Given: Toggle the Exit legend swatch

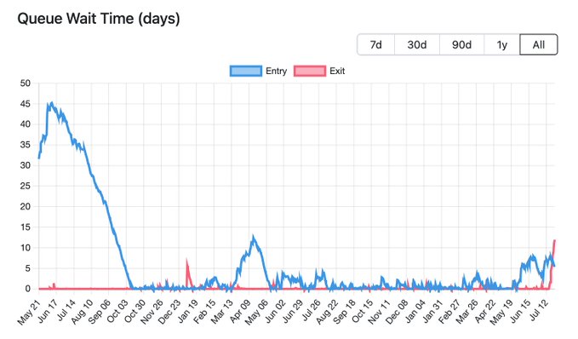Looking at the screenshot, I should [310, 71].
